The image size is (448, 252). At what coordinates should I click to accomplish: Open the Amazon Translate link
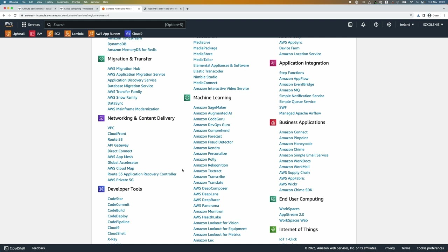208,182
